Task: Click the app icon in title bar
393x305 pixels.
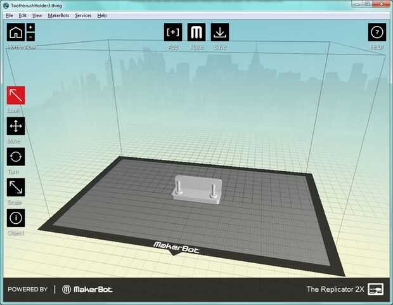Action: pyautogui.click(x=6, y=6)
